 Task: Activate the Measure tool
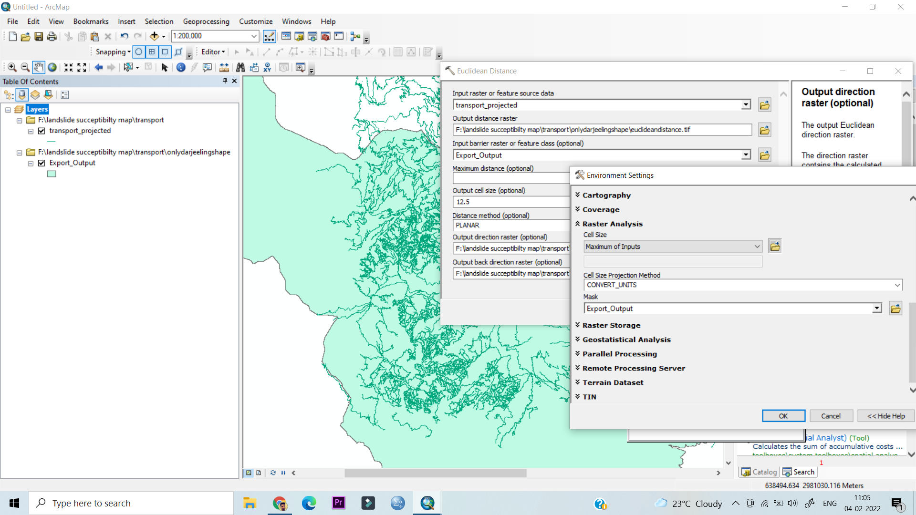pyautogui.click(x=224, y=67)
